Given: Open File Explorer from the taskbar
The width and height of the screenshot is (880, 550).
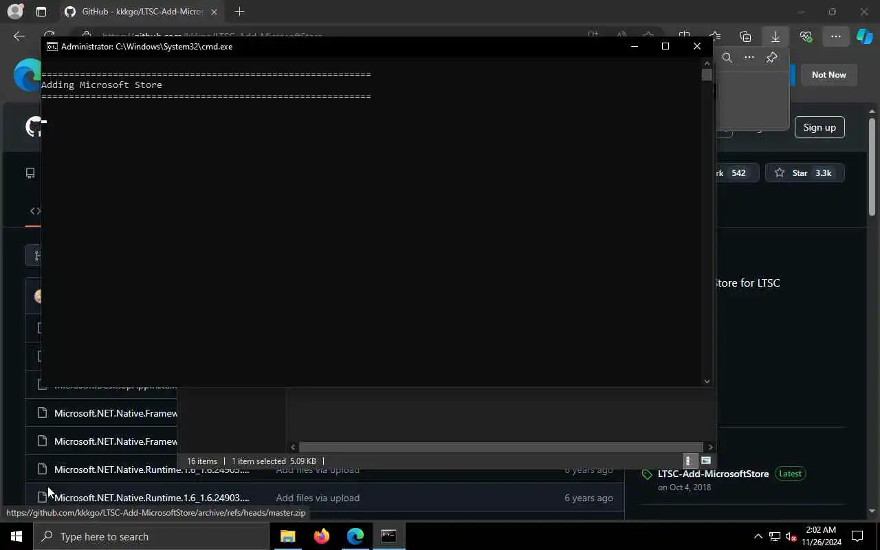Looking at the screenshot, I should pyautogui.click(x=288, y=536).
